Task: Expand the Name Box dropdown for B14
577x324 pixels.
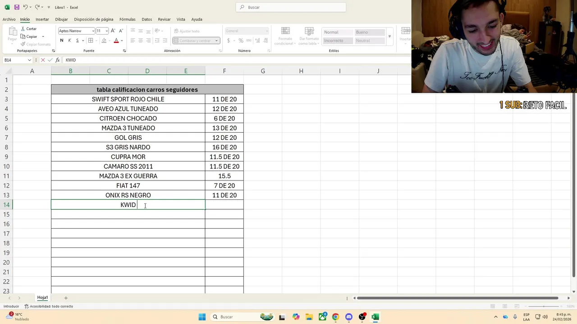Action: point(30,60)
